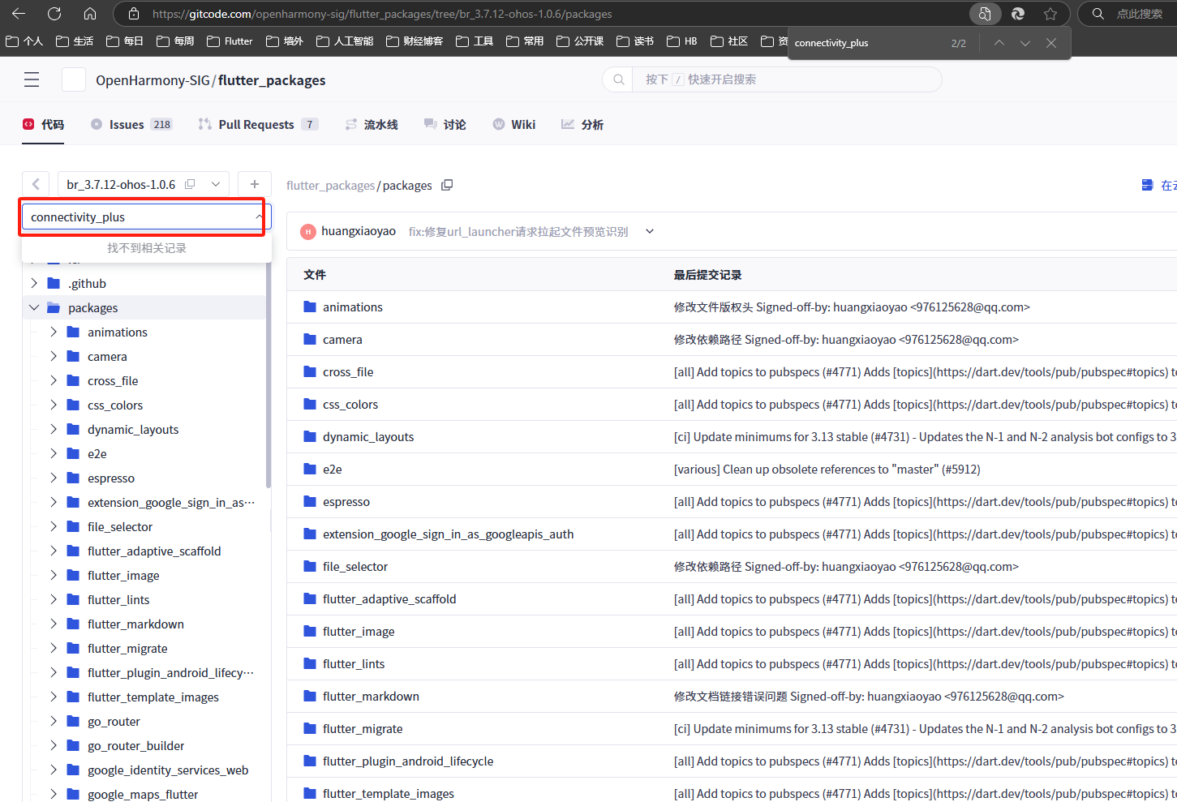Open the 社区 bookmarks folder

tap(729, 41)
